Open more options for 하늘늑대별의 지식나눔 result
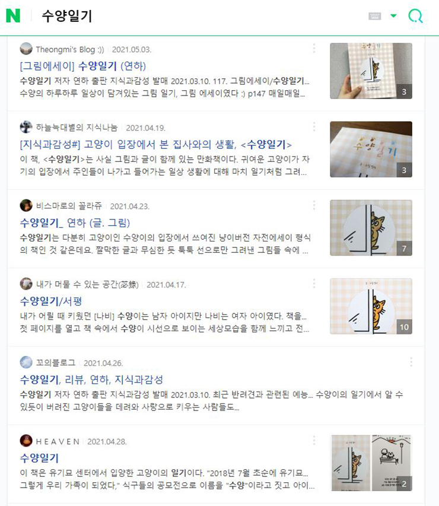 point(314,127)
